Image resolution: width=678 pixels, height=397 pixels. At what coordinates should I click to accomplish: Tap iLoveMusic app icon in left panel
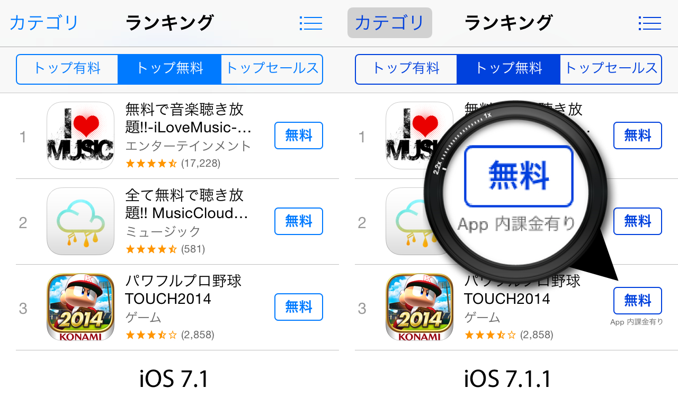coord(81,136)
